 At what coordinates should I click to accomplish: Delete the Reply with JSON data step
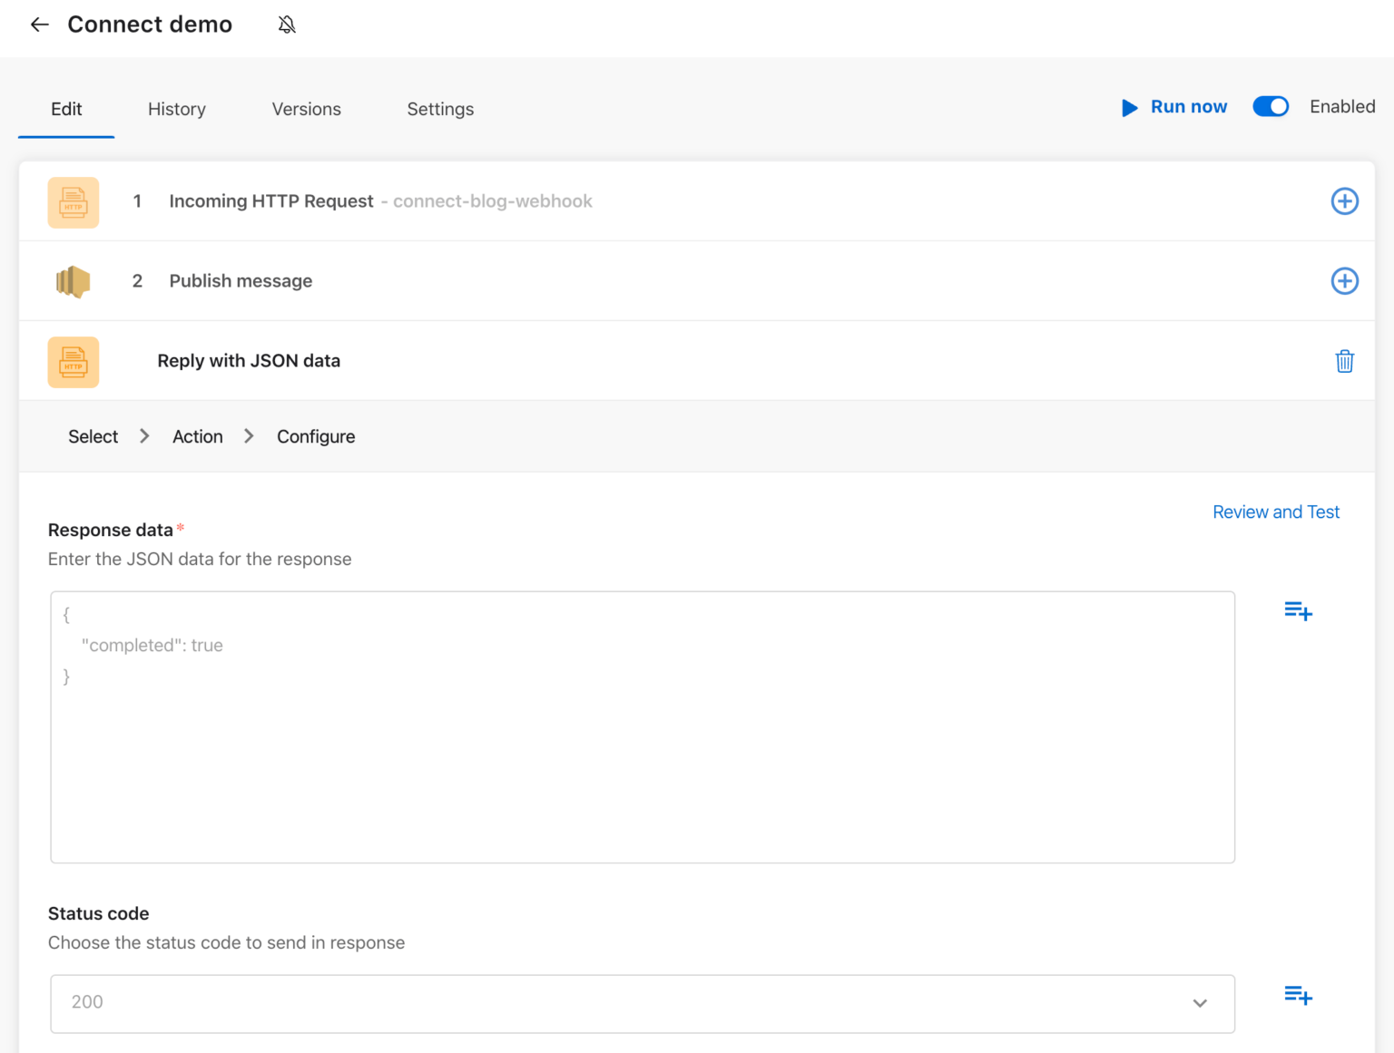(1344, 361)
